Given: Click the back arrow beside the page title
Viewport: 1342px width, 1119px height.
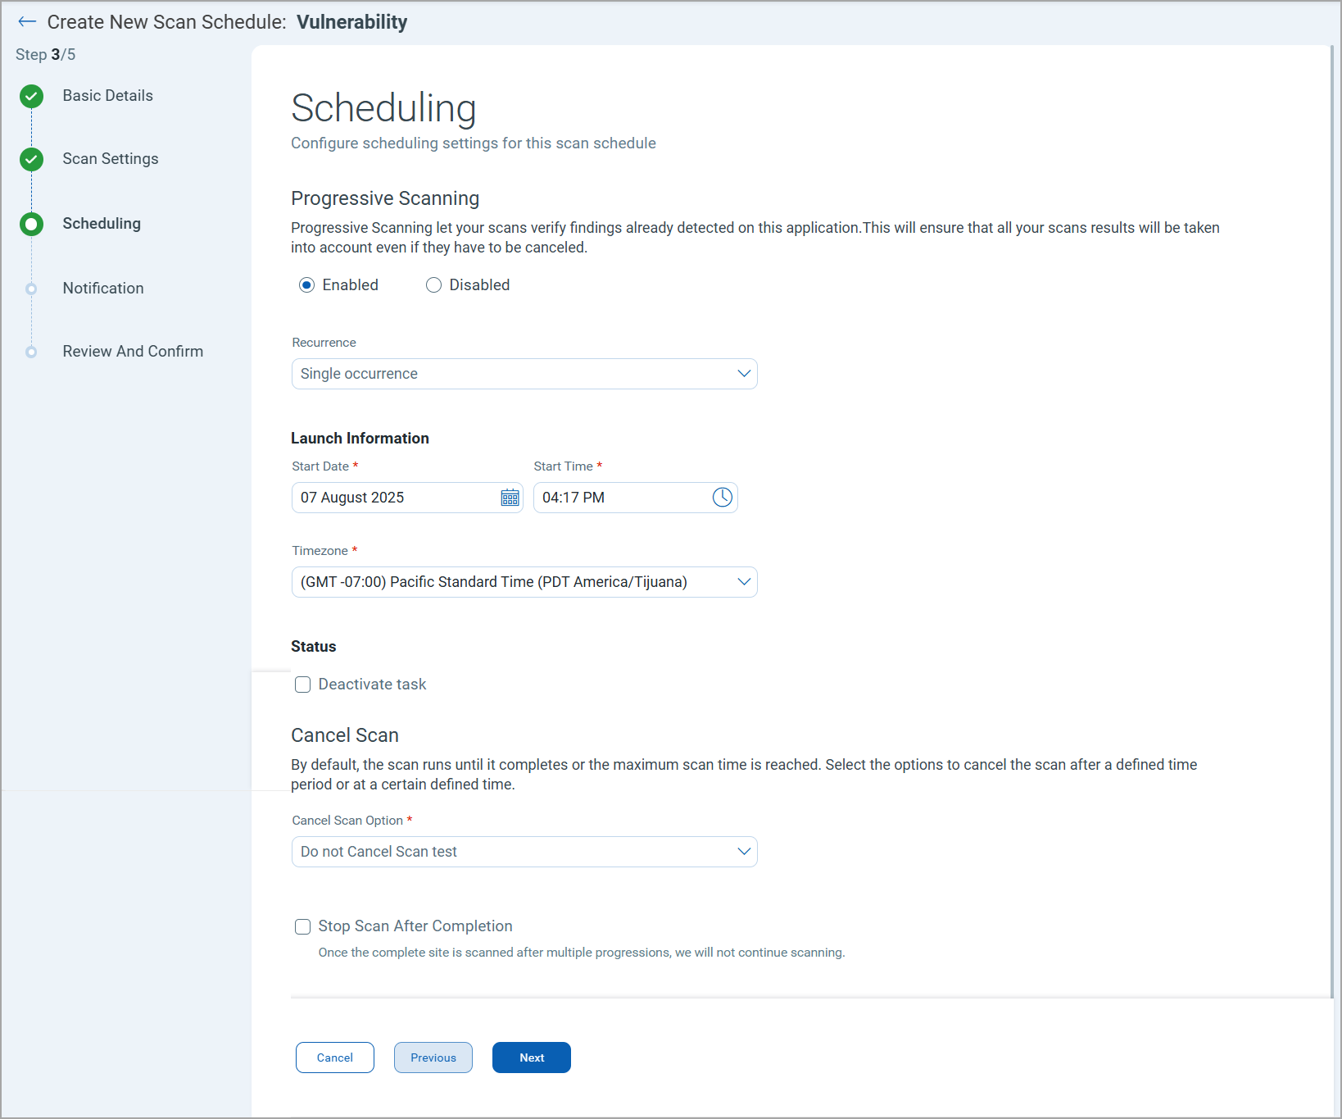Looking at the screenshot, I should pos(27,22).
